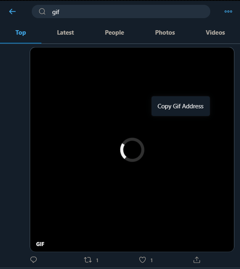The image size is (240, 269).
Task: Click the like count beside the heart
Action: (x=152, y=260)
